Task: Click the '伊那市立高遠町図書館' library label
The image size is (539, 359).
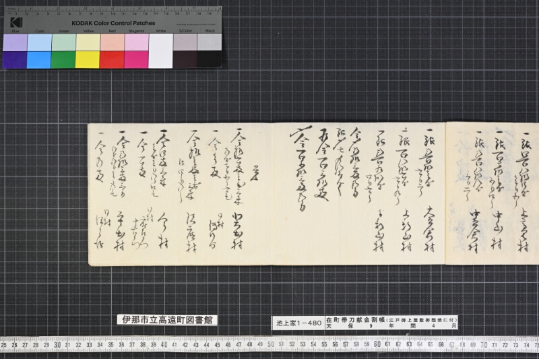Action: coord(167,320)
